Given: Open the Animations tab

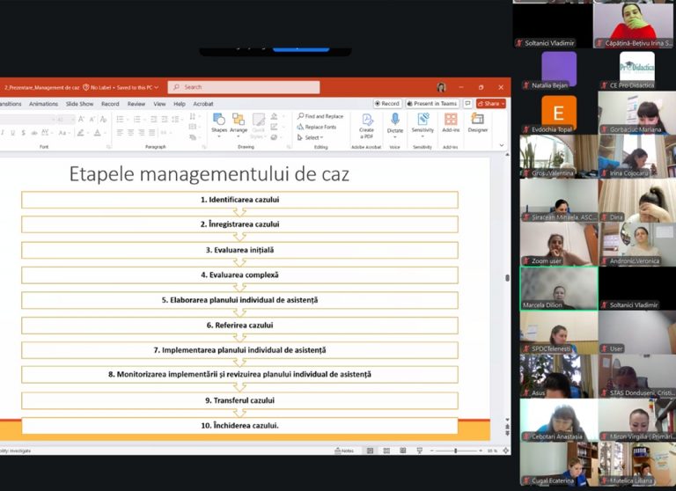Looking at the screenshot, I should (x=43, y=104).
